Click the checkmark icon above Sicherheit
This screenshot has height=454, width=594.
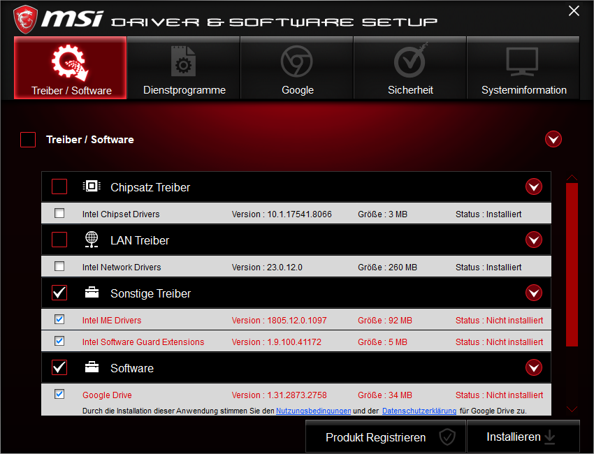(x=410, y=60)
